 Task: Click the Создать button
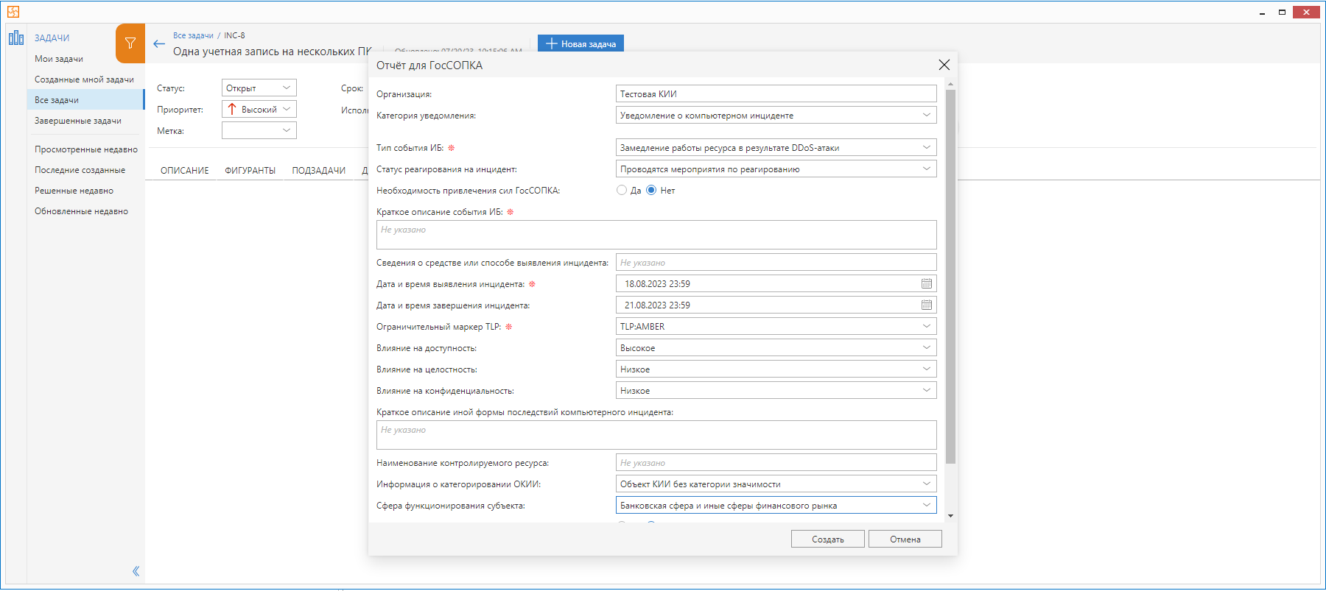828,539
